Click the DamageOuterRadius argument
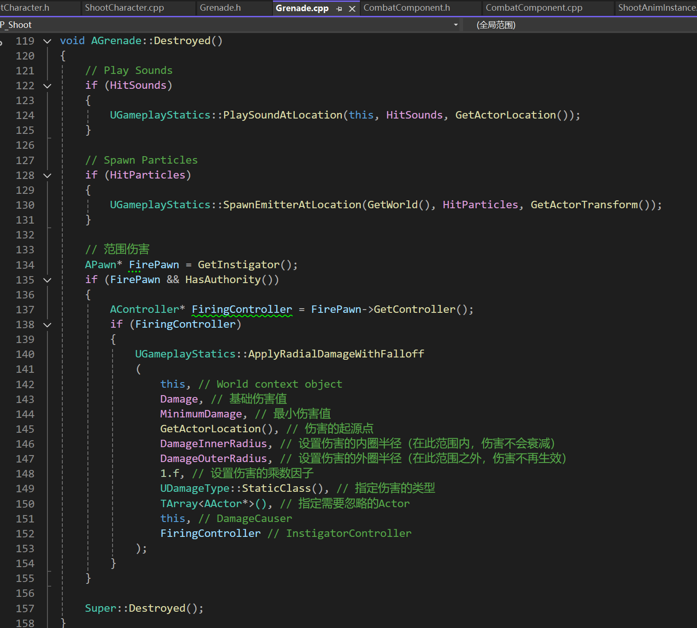 click(x=213, y=458)
